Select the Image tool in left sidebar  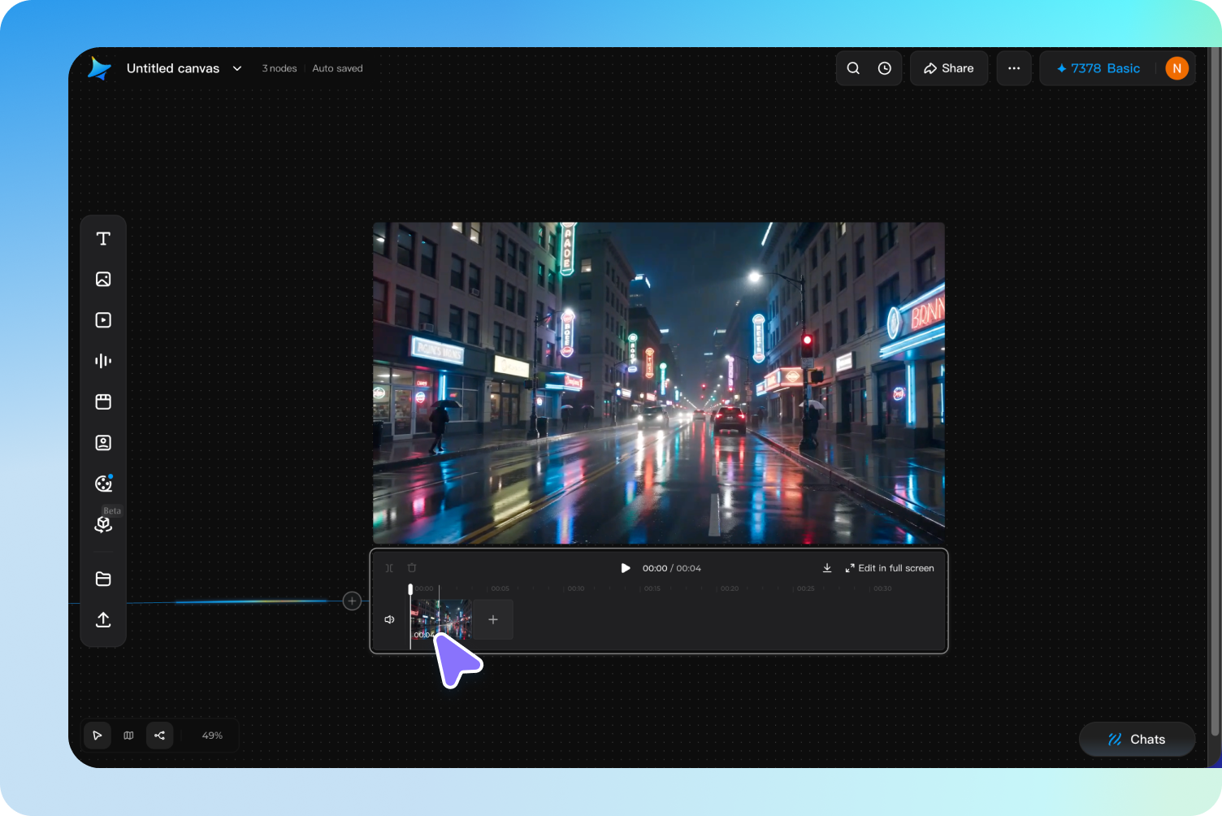(x=103, y=279)
